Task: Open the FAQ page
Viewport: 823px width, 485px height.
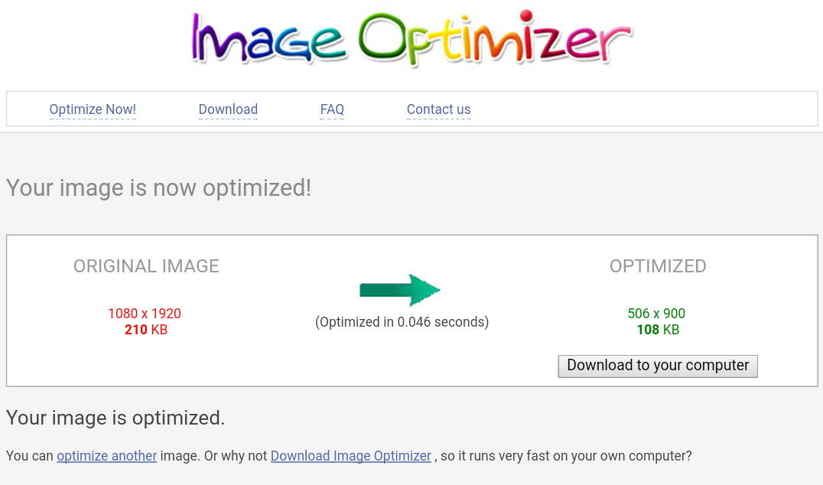Action: [x=332, y=109]
